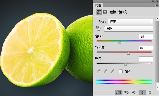
Task: Delete this adjustment layer with trash icon
Action: [x=150, y=93]
